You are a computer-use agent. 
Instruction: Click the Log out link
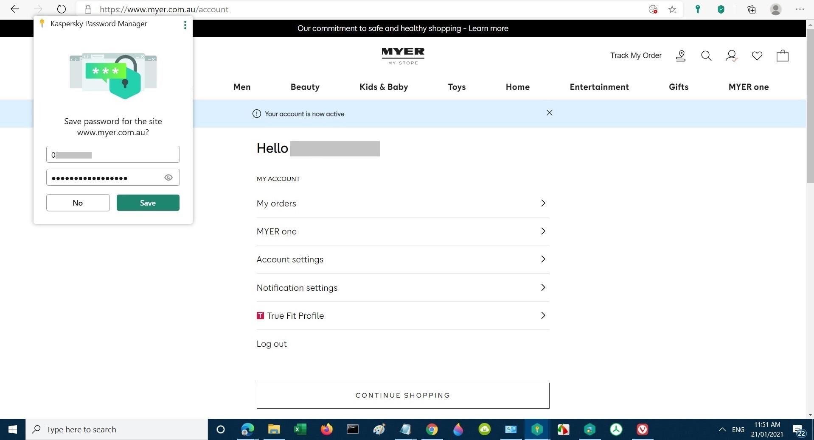point(272,344)
